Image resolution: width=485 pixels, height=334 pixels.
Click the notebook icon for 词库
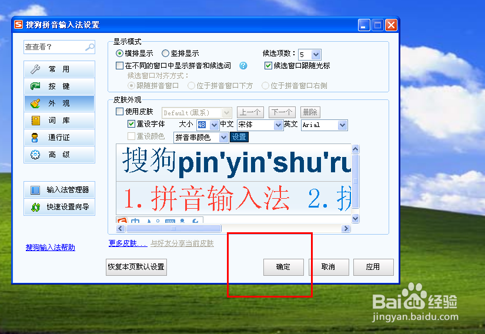[x=35, y=121]
